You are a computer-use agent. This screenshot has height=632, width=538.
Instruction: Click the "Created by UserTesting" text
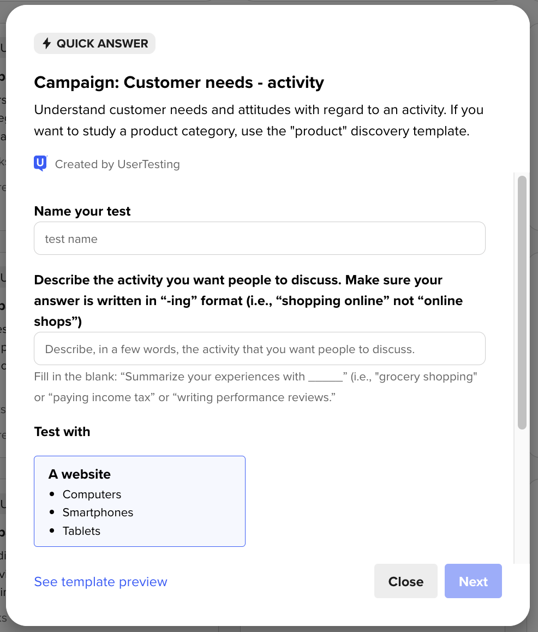tap(117, 164)
